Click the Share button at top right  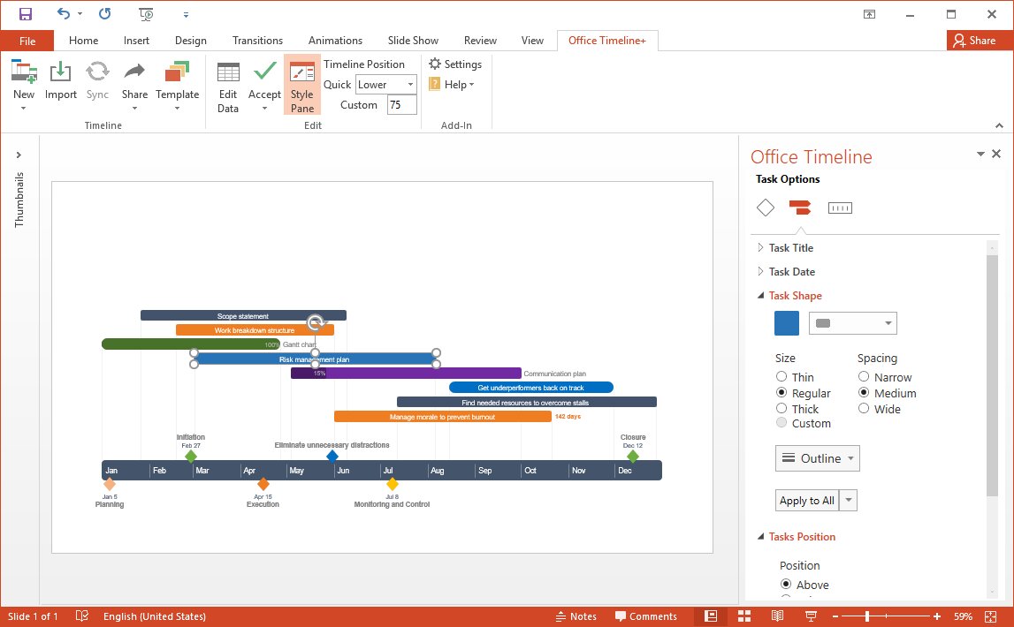[973, 41]
